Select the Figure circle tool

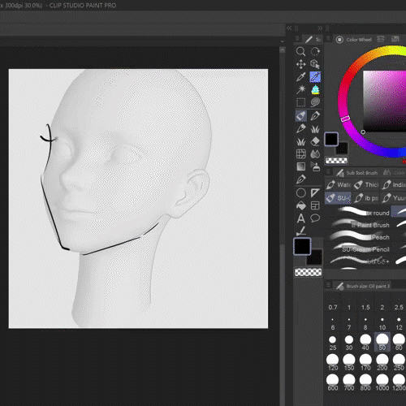(300, 193)
